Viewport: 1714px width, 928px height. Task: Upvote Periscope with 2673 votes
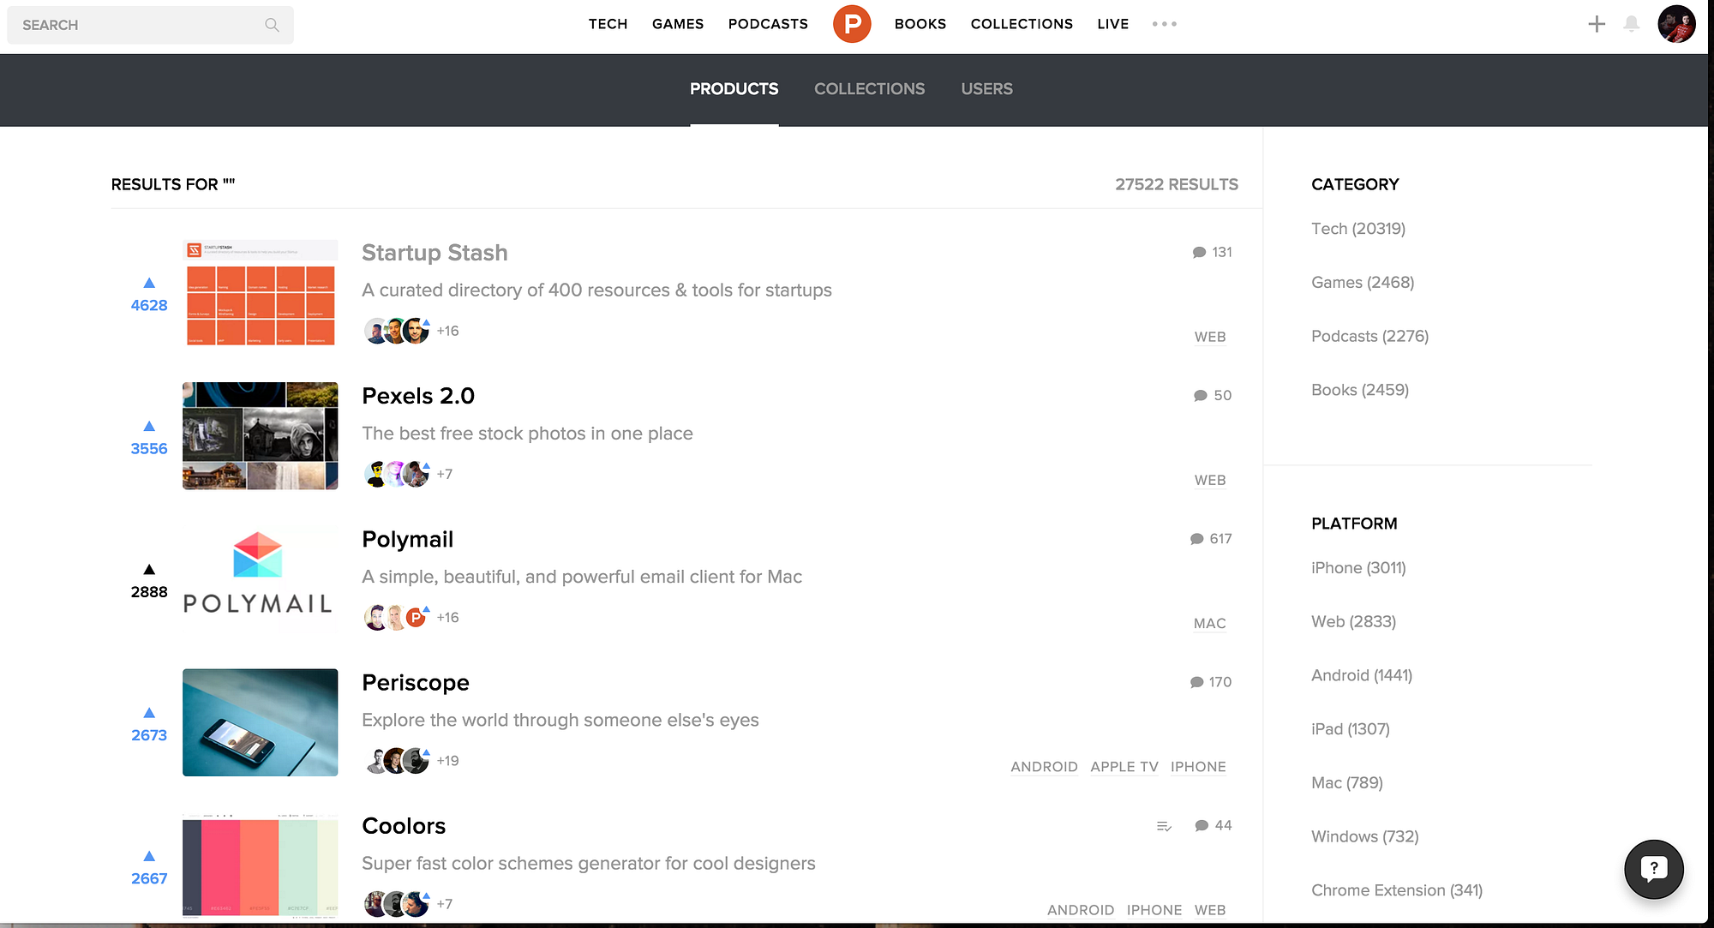click(149, 713)
